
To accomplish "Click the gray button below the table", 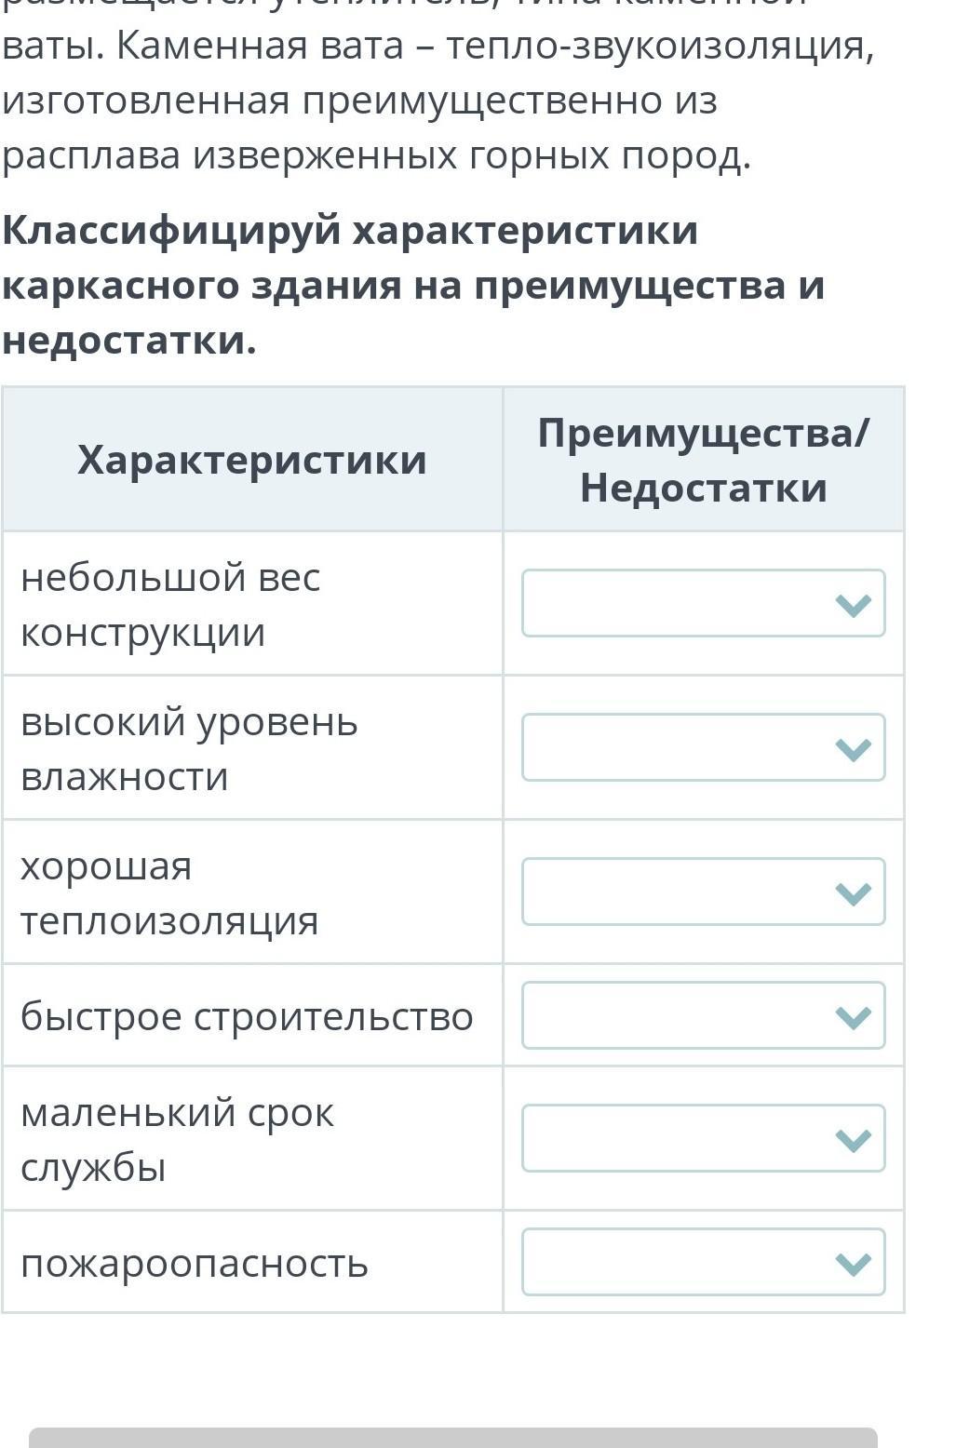I will coord(453,1438).
